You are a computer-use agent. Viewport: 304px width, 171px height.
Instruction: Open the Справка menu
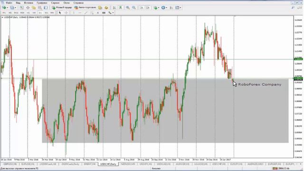tap(78, 3)
